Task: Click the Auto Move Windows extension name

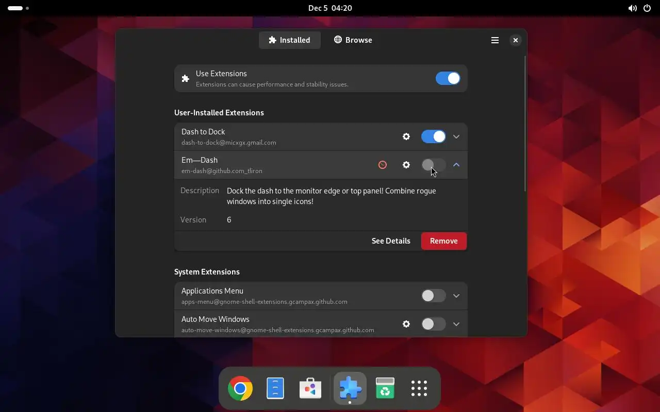Action: [216, 319]
